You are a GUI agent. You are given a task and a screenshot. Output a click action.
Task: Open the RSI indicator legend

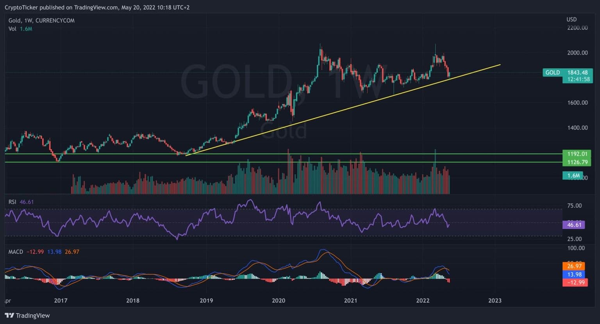(13, 202)
